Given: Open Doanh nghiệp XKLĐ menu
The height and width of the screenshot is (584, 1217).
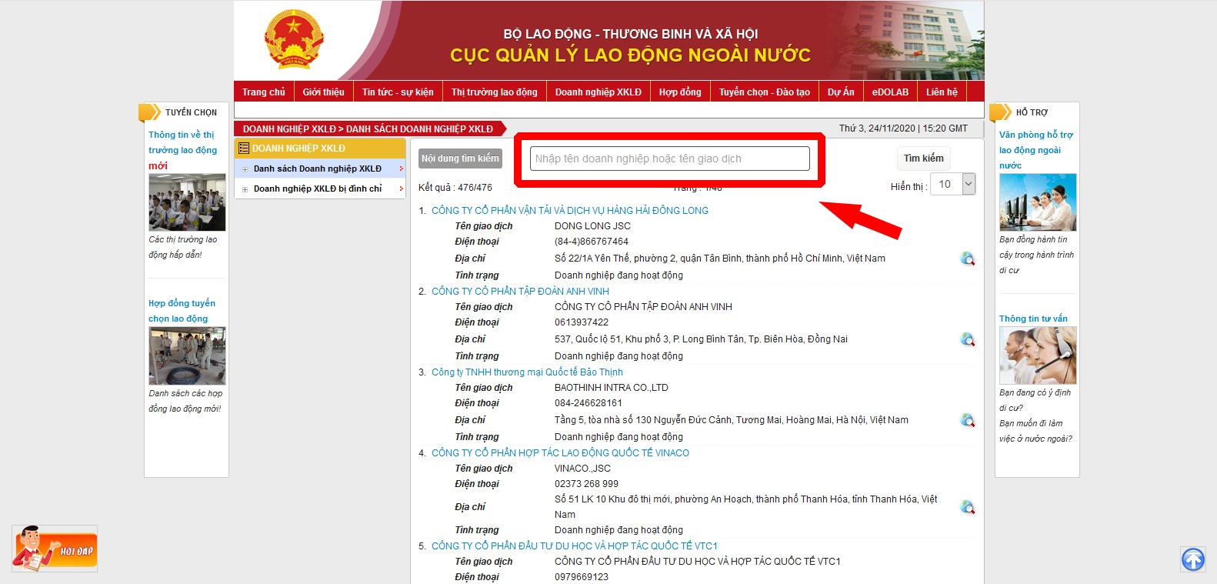Looking at the screenshot, I should pyautogui.click(x=598, y=92).
